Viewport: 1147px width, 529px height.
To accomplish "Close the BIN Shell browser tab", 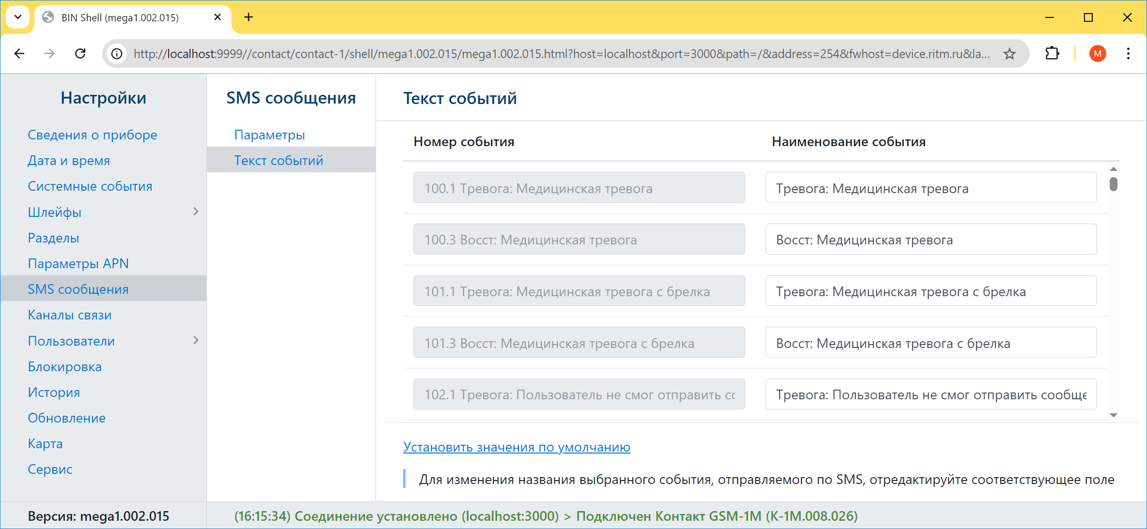I will click(218, 17).
